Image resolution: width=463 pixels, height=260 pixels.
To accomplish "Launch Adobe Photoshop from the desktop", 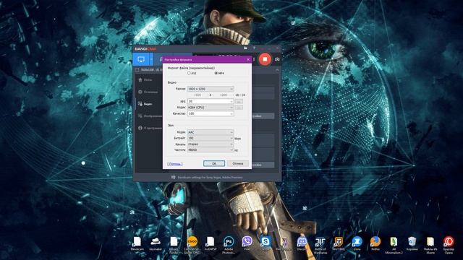I will pyautogui.click(x=229, y=244).
